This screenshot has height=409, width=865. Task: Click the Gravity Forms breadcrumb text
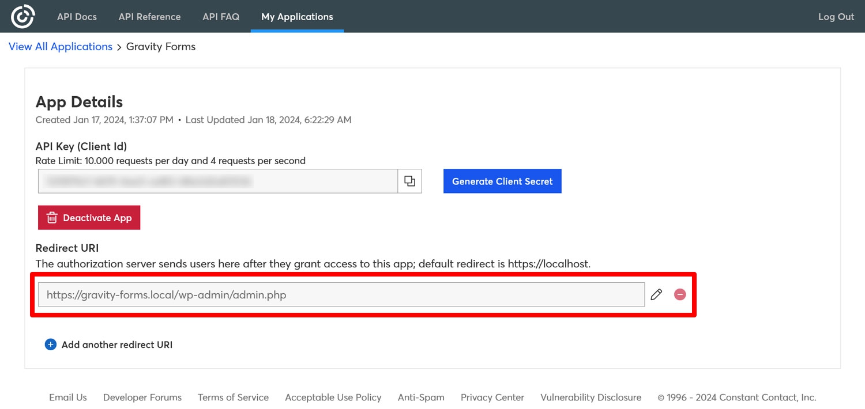tap(161, 47)
